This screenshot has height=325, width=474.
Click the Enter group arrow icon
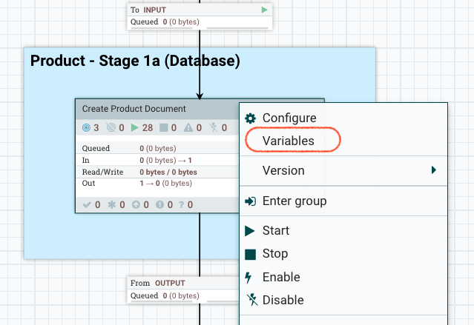(x=251, y=201)
